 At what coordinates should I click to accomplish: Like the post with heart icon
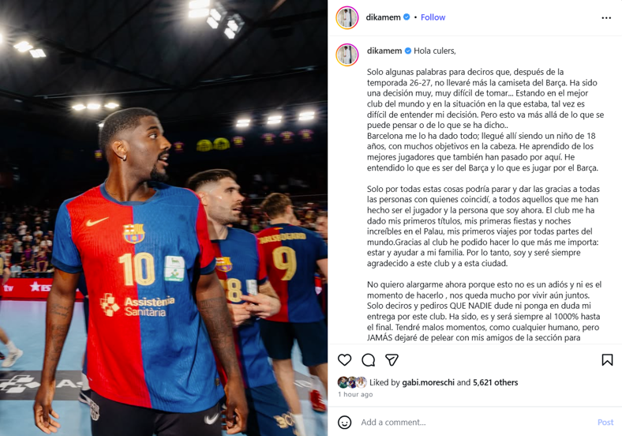click(x=344, y=359)
